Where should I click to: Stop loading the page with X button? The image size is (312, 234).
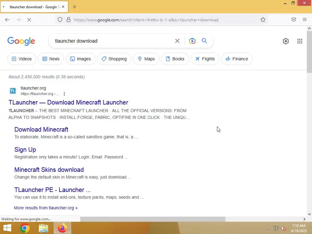(x=29, y=20)
